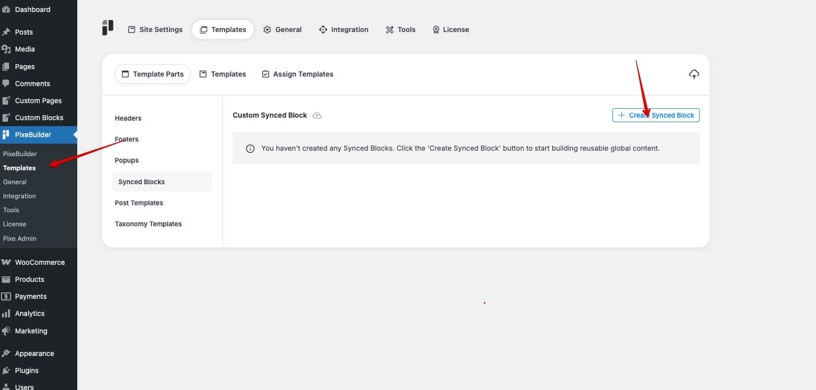
Task: Click the info icon in the notice
Action: (x=250, y=149)
